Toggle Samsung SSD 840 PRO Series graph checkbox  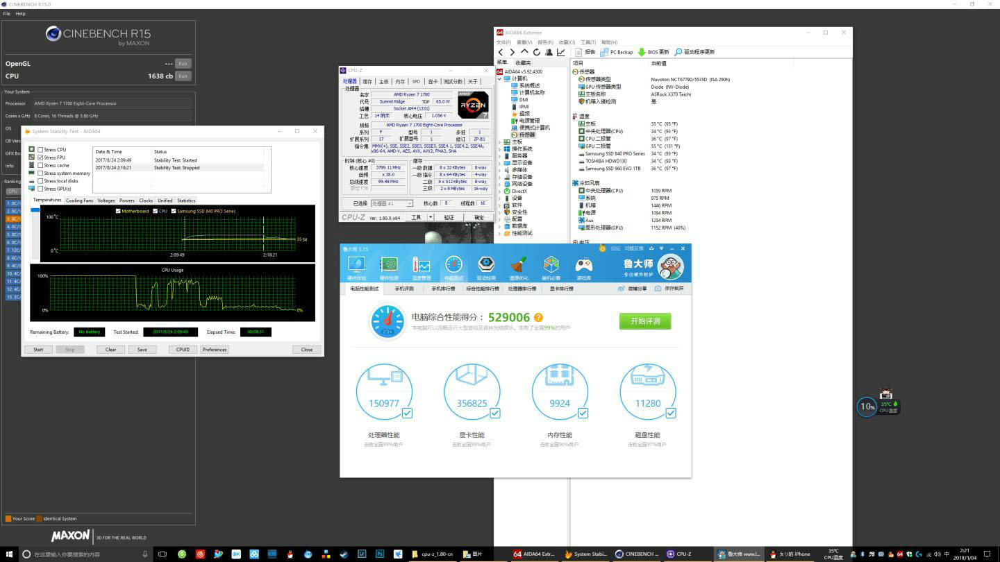[x=174, y=211]
